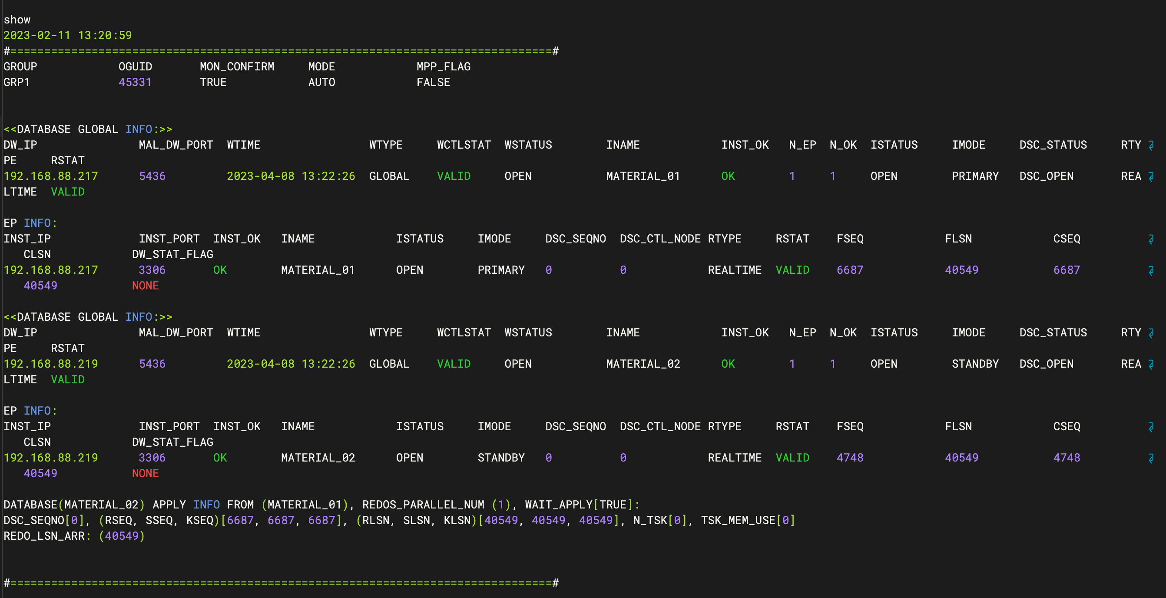
Task: Select WTYPE value GLOBAL in the MATERIAL_01 row
Action: coord(389,176)
